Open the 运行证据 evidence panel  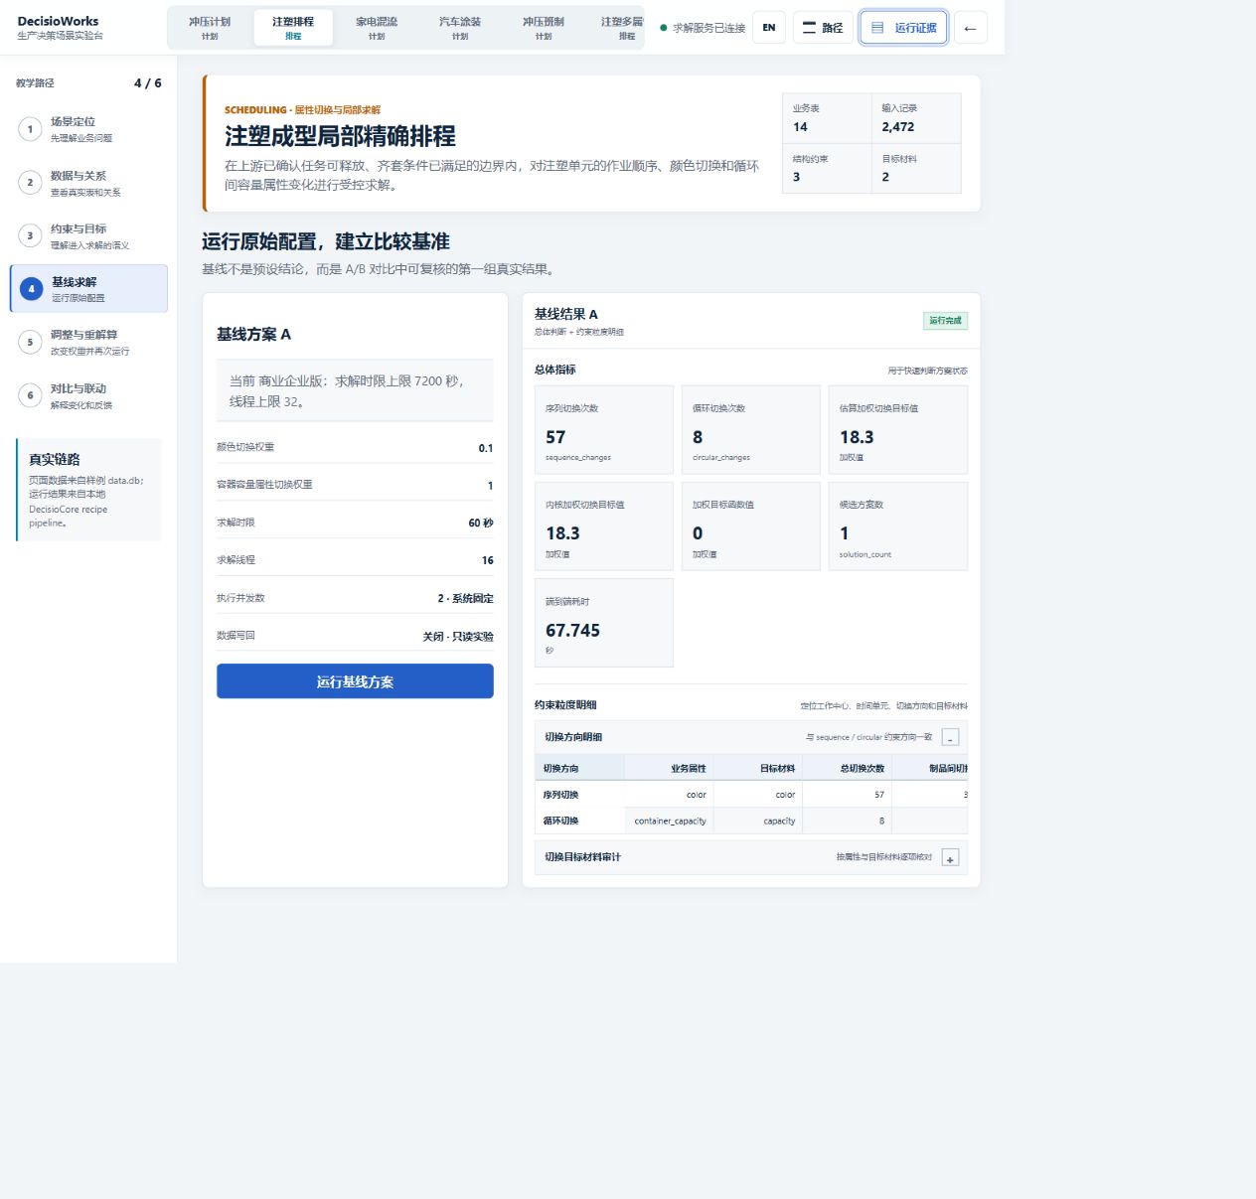904,28
